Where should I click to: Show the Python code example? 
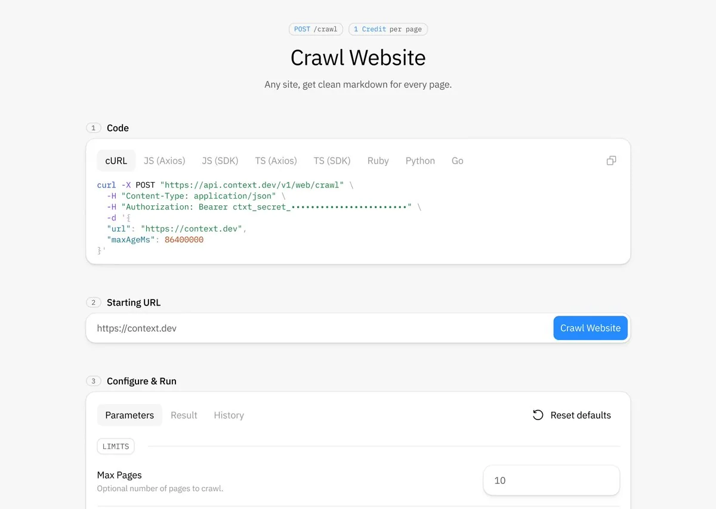click(x=420, y=161)
